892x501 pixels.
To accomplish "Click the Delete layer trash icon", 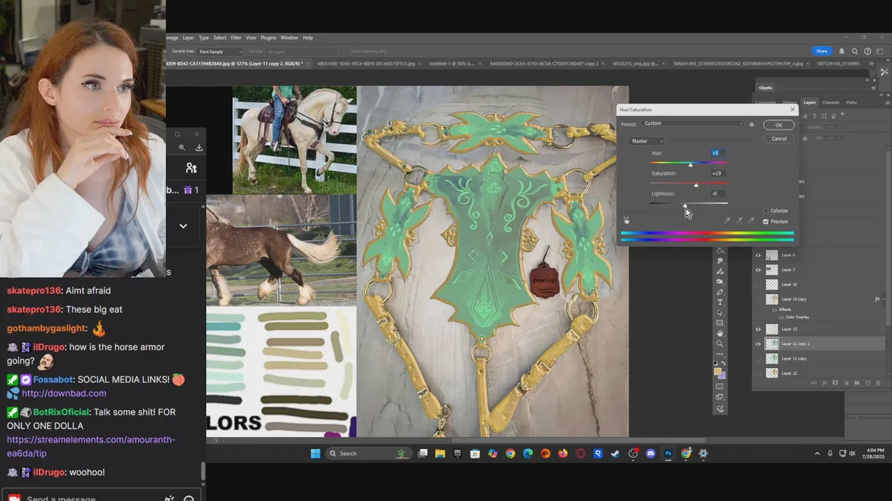I will pos(878,383).
